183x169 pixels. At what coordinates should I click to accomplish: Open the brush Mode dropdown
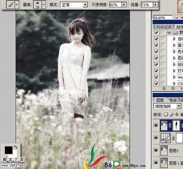click(x=74, y=5)
